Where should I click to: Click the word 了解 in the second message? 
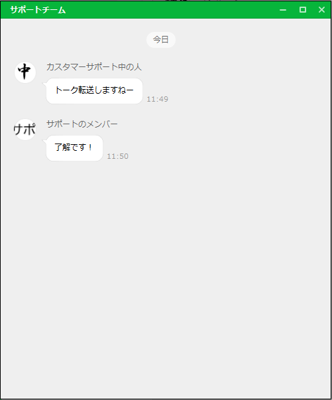point(62,148)
